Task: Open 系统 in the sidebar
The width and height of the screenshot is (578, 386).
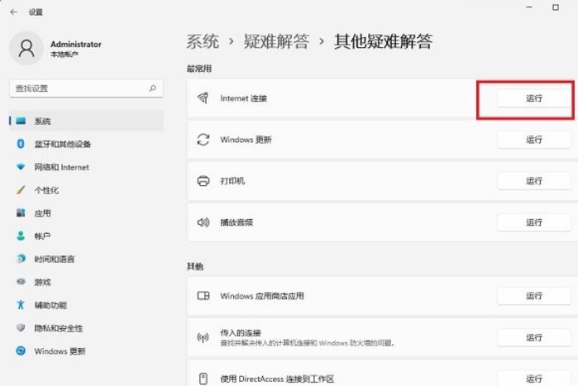Action: coord(86,121)
